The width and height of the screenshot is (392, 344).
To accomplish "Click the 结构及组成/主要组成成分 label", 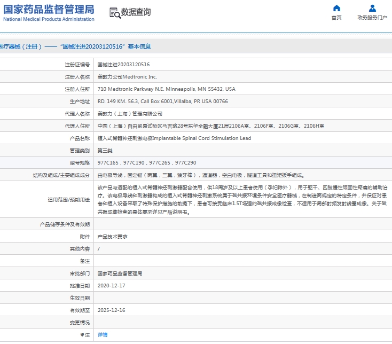I will [61, 175].
